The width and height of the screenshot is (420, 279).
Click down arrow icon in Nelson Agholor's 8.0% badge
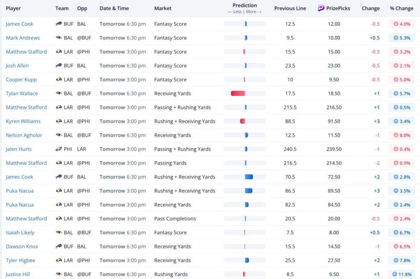tap(395, 135)
